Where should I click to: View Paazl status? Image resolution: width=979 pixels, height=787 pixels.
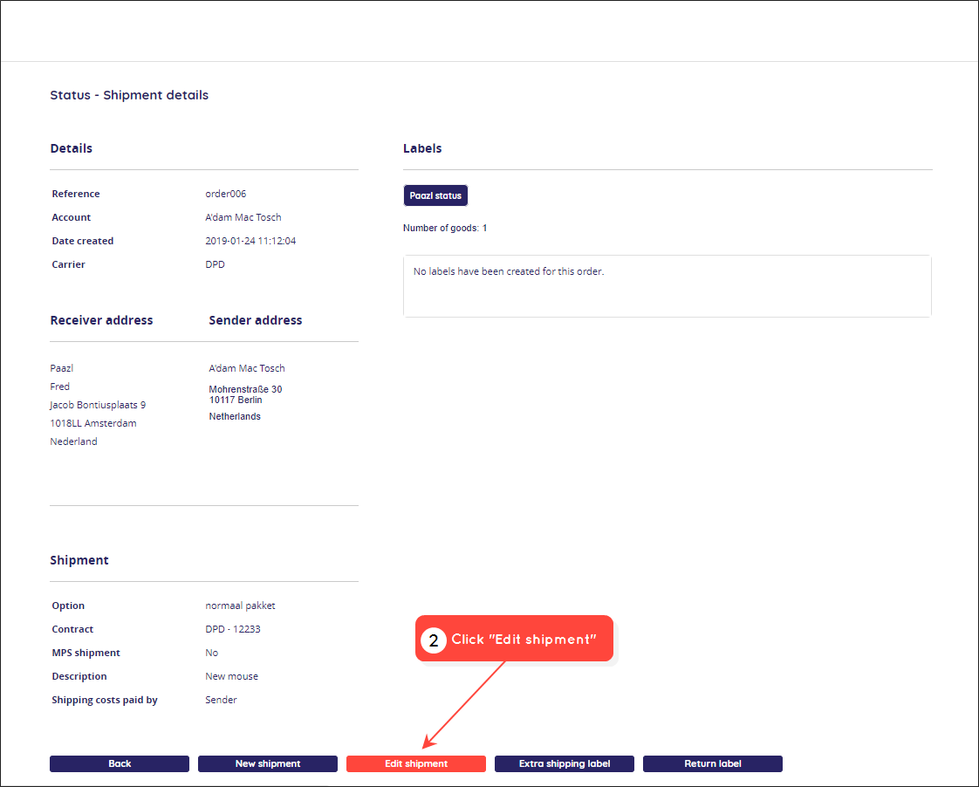(x=435, y=195)
